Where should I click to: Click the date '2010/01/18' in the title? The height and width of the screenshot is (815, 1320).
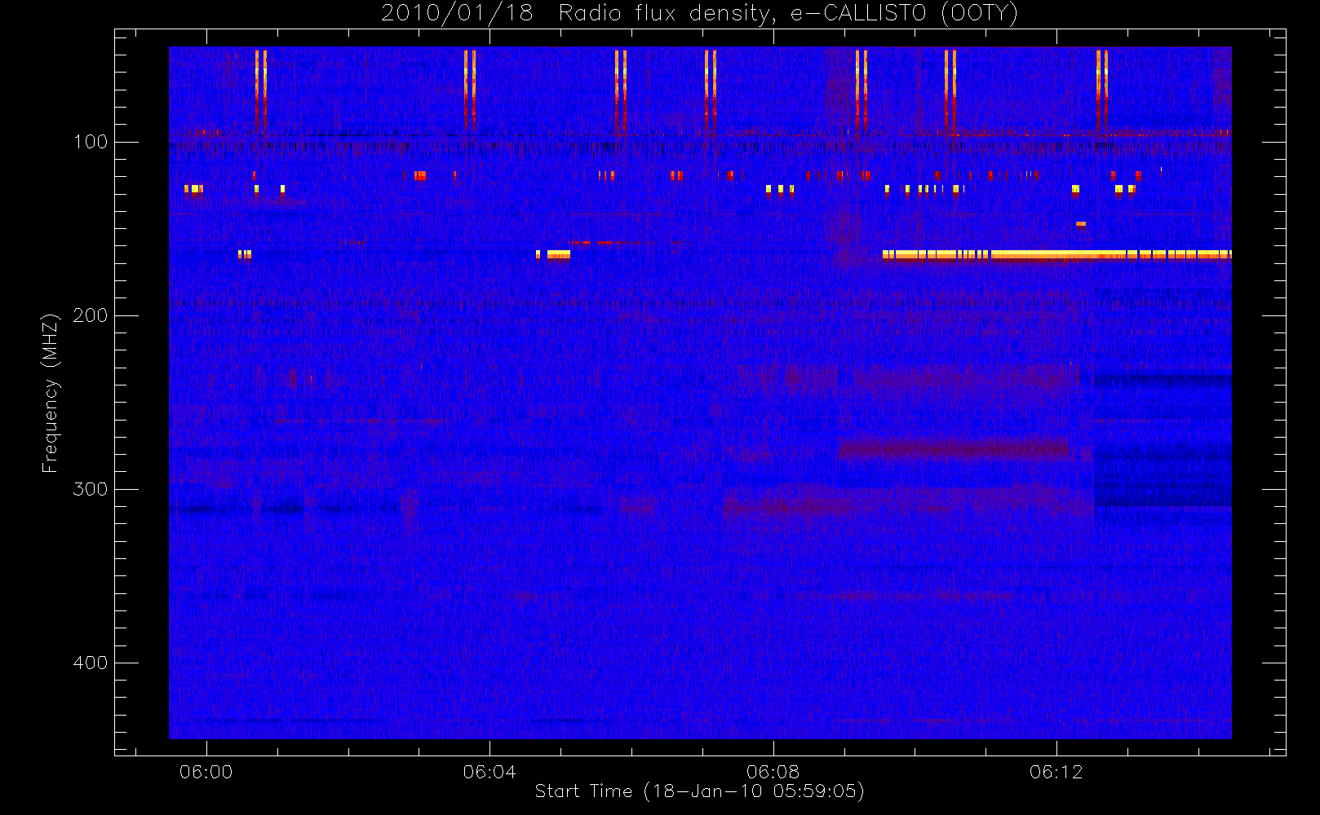coord(457,14)
